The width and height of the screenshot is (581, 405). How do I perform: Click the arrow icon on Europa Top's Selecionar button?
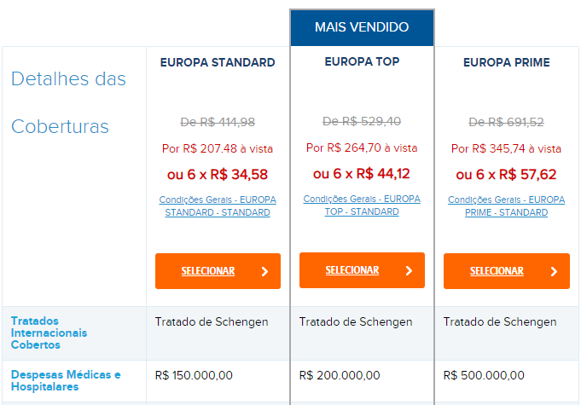pos(409,270)
